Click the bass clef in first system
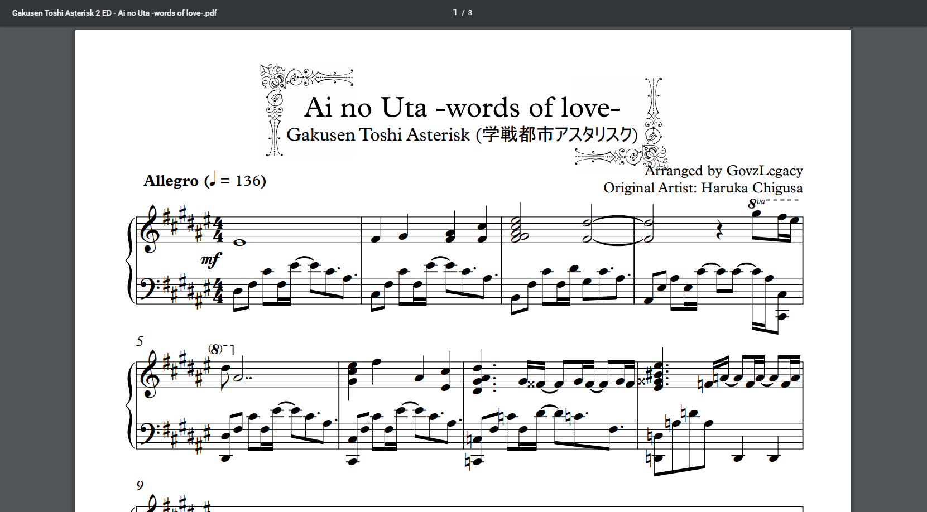The image size is (927, 512). (148, 289)
